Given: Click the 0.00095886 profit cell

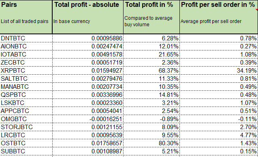Looking at the screenshot, I should (x=88, y=38).
